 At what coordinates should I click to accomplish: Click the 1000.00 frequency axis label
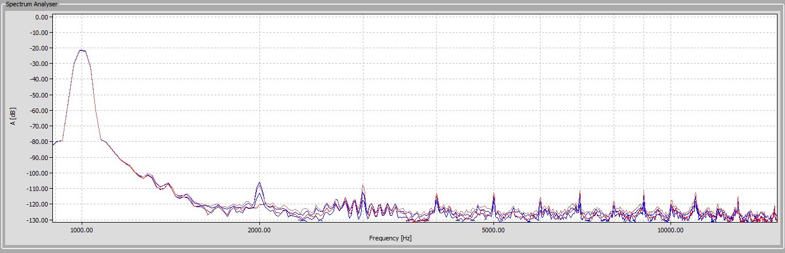[x=82, y=230]
